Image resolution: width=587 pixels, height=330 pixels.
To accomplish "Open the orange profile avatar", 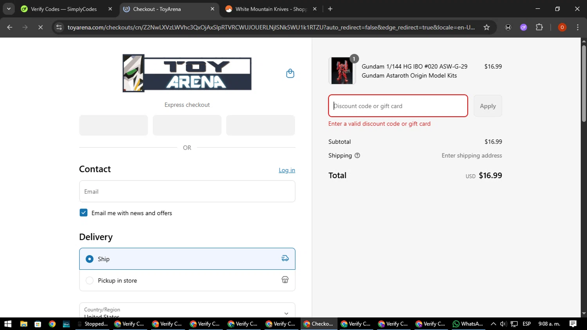I will 562,27.
